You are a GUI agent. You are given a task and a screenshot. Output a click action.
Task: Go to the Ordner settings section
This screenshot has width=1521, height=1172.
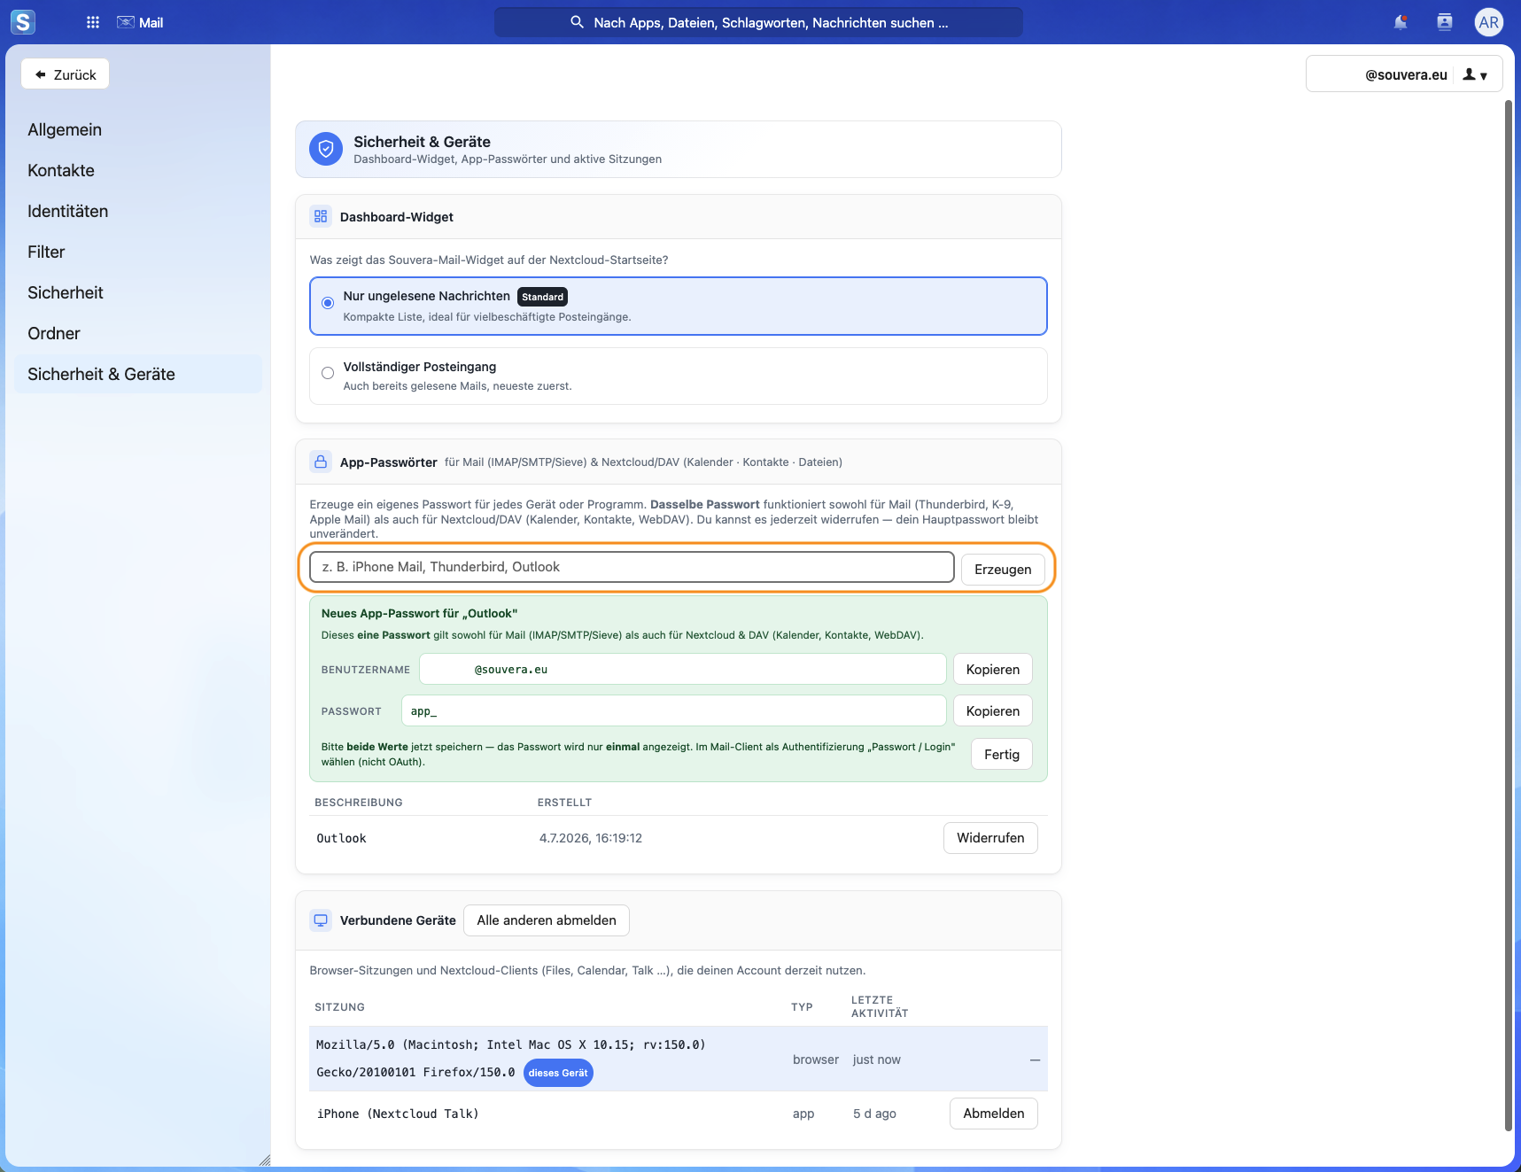pos(54,333)
